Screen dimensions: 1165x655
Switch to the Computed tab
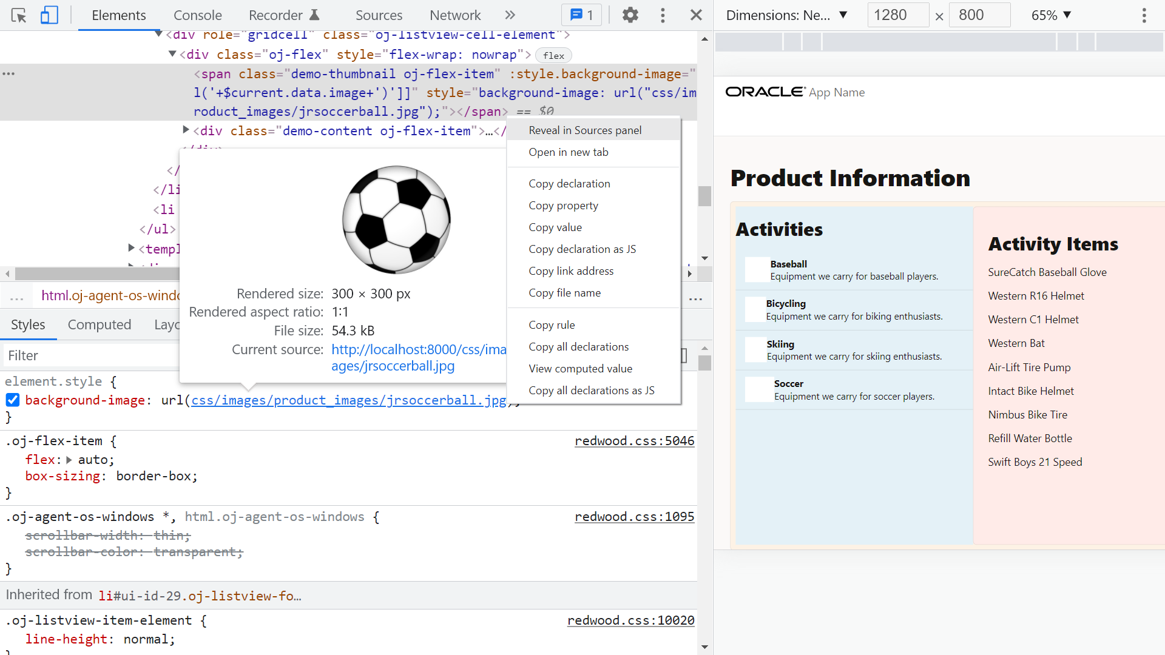point(100,324)
